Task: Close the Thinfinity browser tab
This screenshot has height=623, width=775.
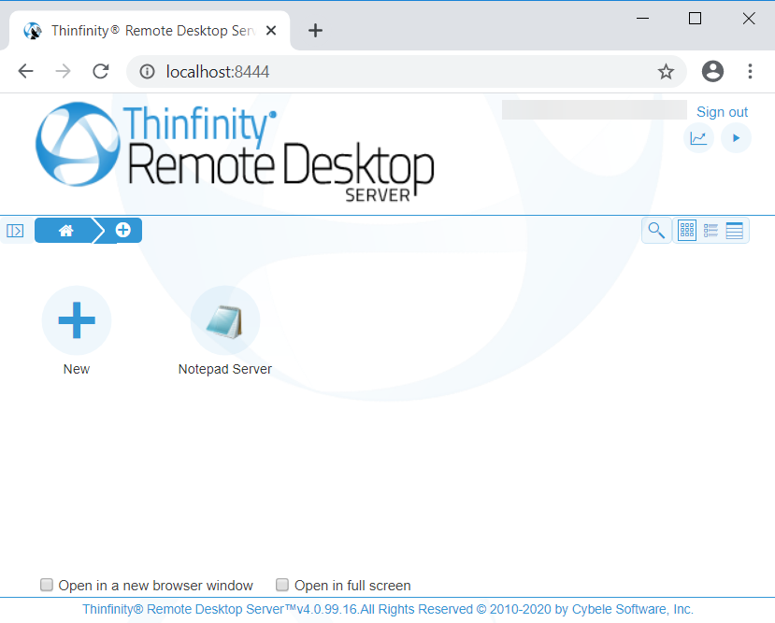Action: point(271,31)
